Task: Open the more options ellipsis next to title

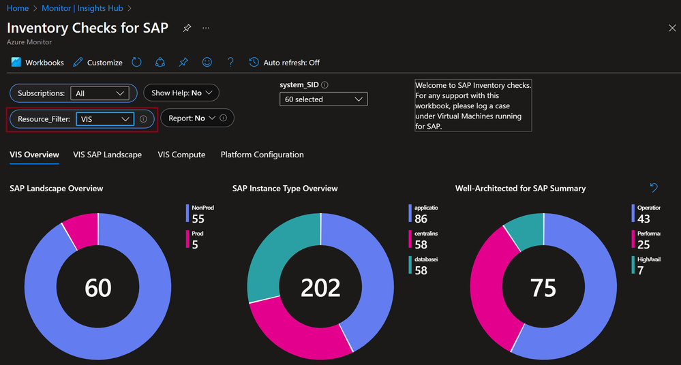Action: click(x=206, y=28)
